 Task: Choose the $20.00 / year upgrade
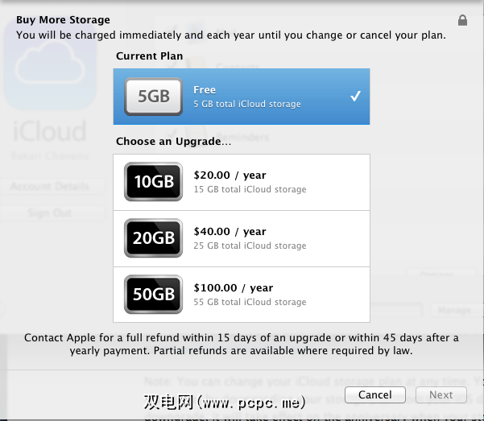230,175
